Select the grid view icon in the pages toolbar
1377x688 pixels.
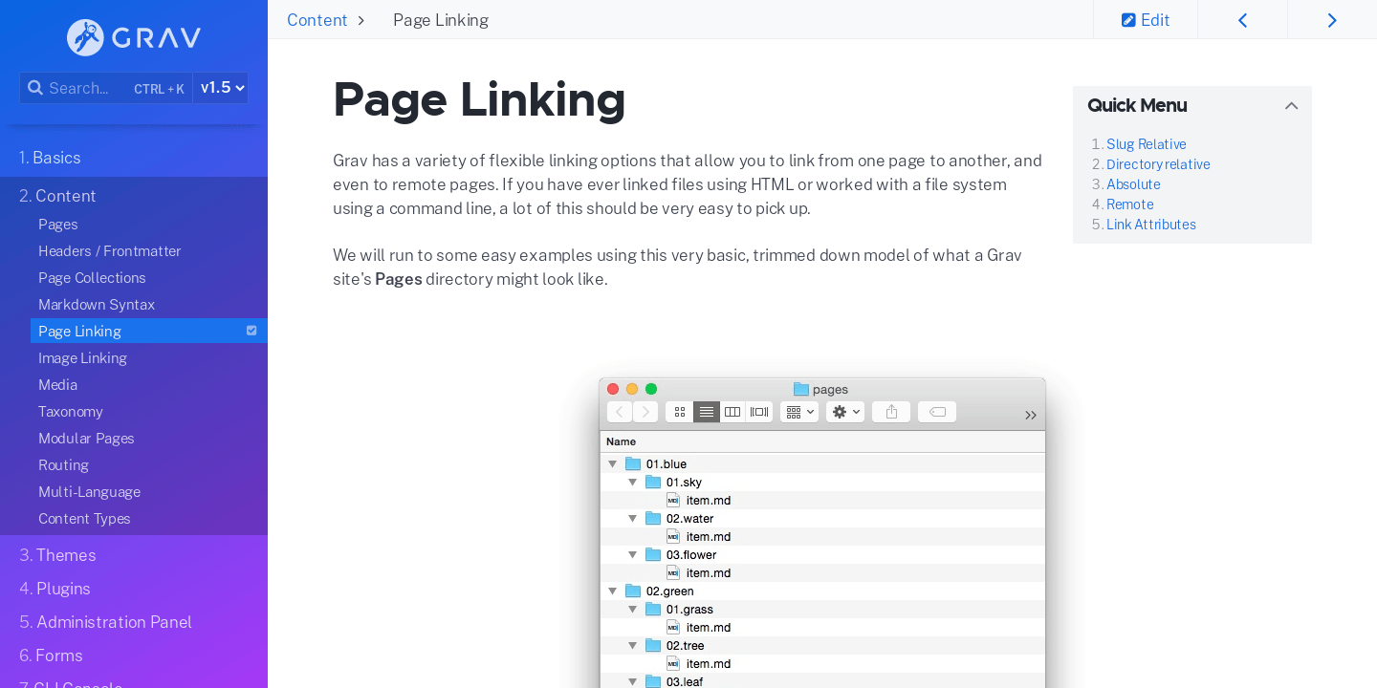[679, 411]
